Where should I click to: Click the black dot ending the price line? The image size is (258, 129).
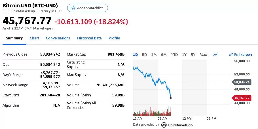point(171,98)
